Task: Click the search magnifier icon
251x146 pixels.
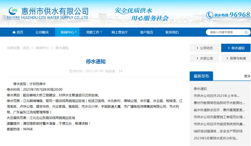Action: tap(246, 32)
